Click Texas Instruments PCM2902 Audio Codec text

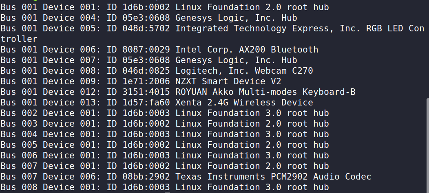pyautogui.click(x=273, y=177)
